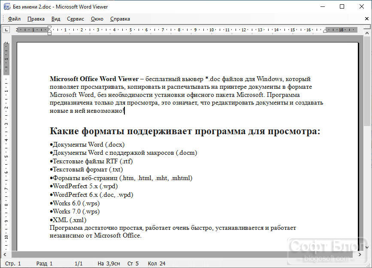Click list line 'Works 7.0 (.wps)'
Viewport: 372px width, 268px height.
point(75,211)
